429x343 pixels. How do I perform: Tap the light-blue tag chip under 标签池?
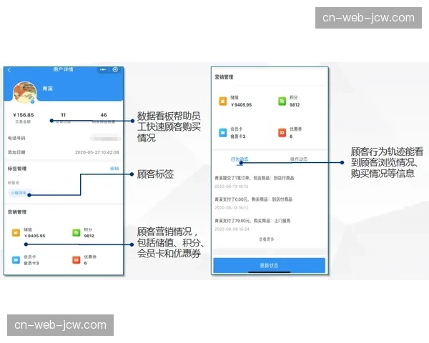coord(19,193)
